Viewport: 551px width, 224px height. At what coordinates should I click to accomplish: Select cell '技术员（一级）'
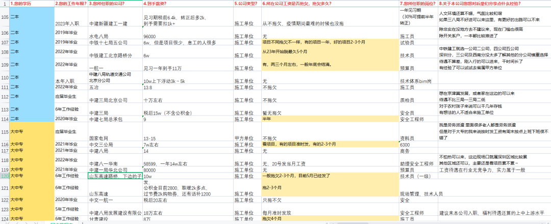pos(418,176)
